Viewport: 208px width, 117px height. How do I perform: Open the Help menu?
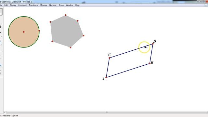pos(77,5)
